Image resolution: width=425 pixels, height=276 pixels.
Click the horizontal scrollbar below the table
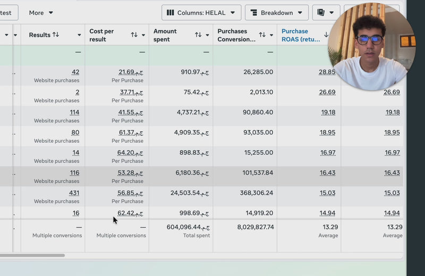click(32, 255)
